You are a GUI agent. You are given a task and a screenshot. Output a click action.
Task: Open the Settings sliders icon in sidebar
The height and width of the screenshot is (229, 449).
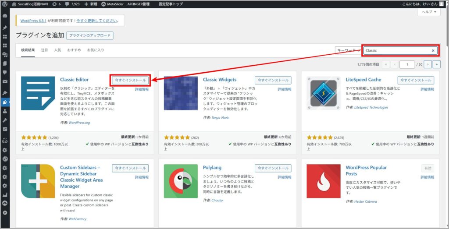4,129
